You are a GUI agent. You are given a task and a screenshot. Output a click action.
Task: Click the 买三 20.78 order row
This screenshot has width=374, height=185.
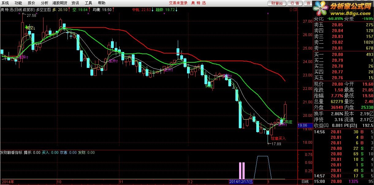click(343, 66)
